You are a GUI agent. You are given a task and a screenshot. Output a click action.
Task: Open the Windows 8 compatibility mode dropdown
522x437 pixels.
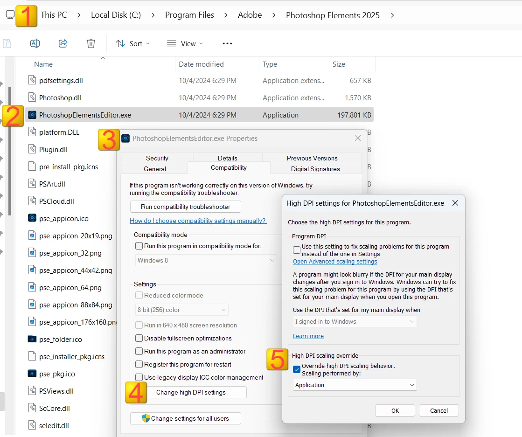click(x=206, y=260)
